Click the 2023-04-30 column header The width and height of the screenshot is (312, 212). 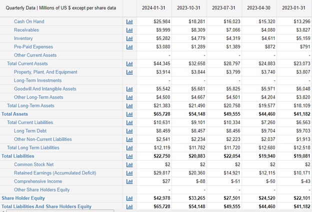(x=258, y=8)
